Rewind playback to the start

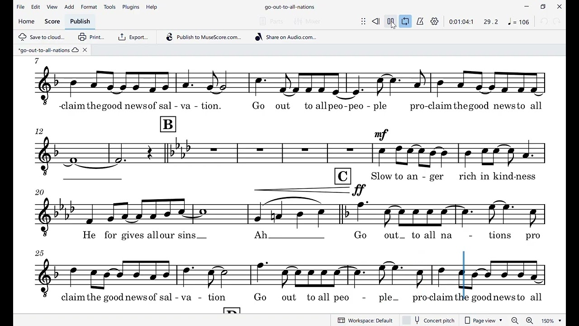point(375,21)
